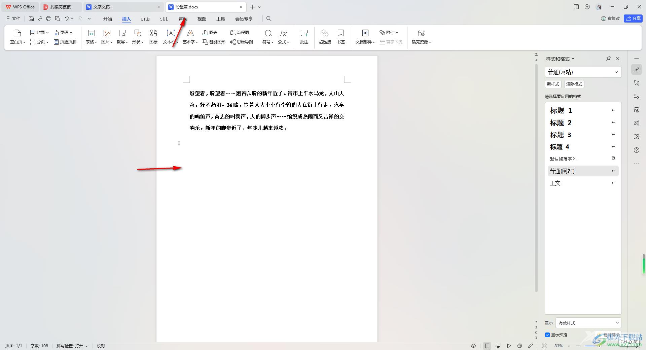Open the 截屏 screenshot tool
Image resolution: width=646 pixels, height=350 pixels.
(122, 37)
